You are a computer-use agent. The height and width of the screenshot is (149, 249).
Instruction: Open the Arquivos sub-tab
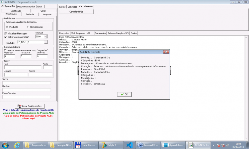pos(47,14)
